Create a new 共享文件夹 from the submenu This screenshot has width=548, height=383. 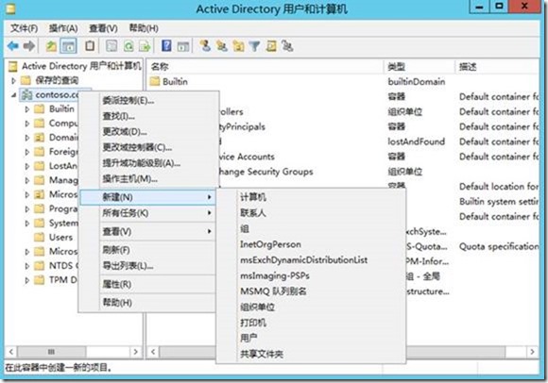tap(311, 354)
